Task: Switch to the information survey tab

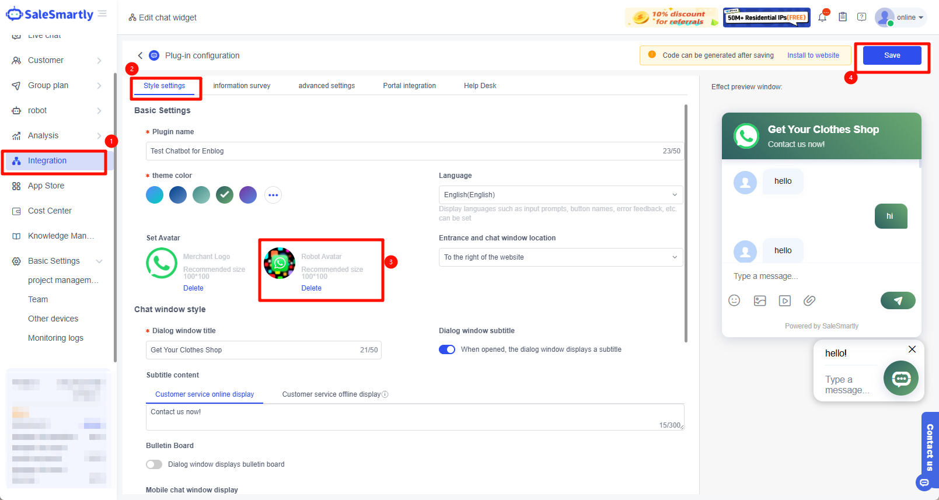Action: (242, 86)
